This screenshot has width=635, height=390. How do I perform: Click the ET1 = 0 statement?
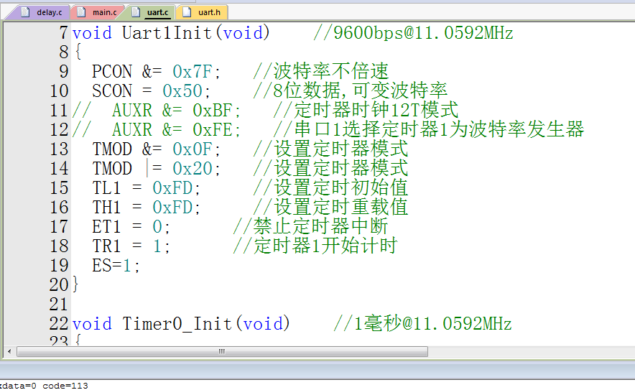pyautogui.click(x=131, y=227)
